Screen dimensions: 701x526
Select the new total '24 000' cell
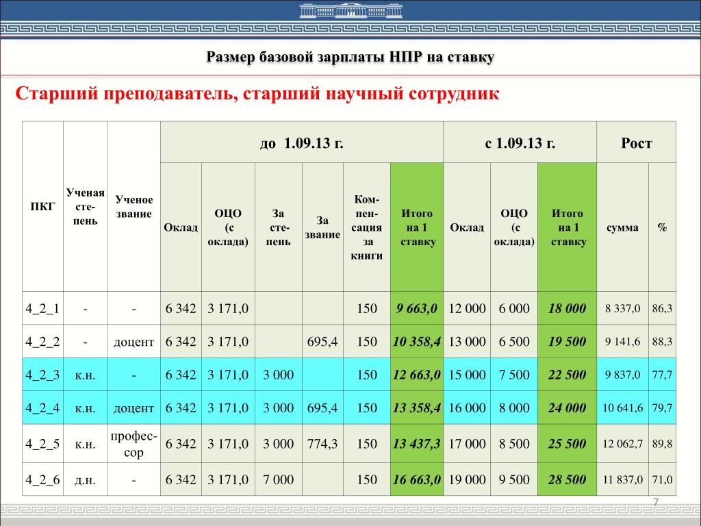pyautogui.click(x=567, y=408)
